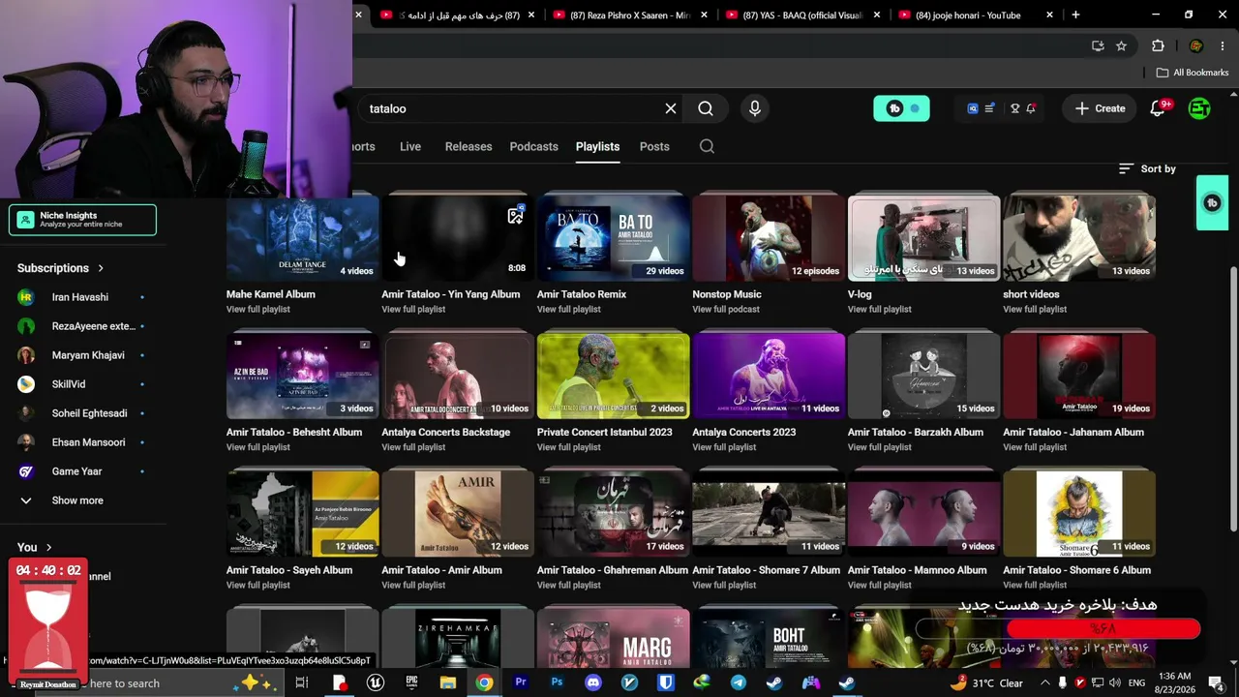Click the page vertical scrollbar
1239x697 pixels.
[x=1233, y=397]
